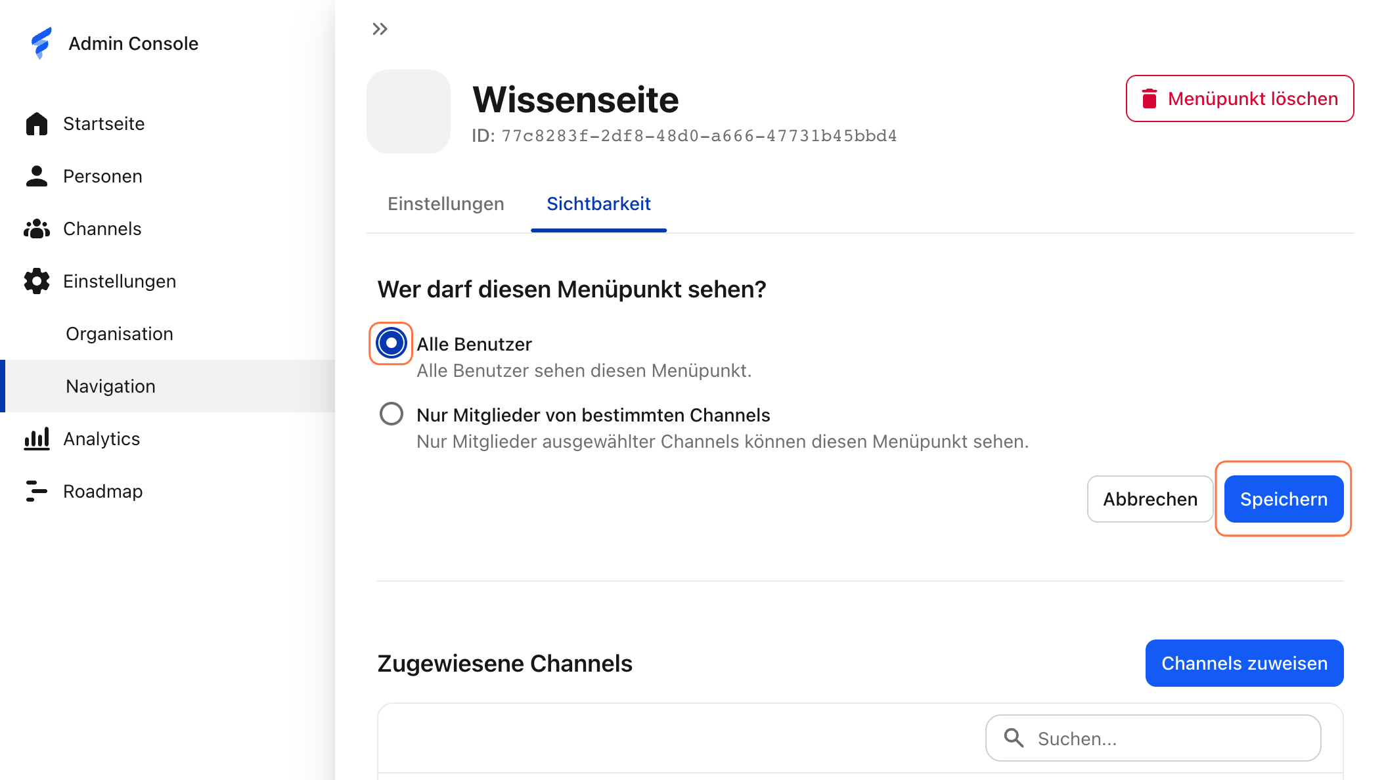Click the Channels group icon
Image resolution: width=1386 pixels, height=780 pixels.
(37, 228)
